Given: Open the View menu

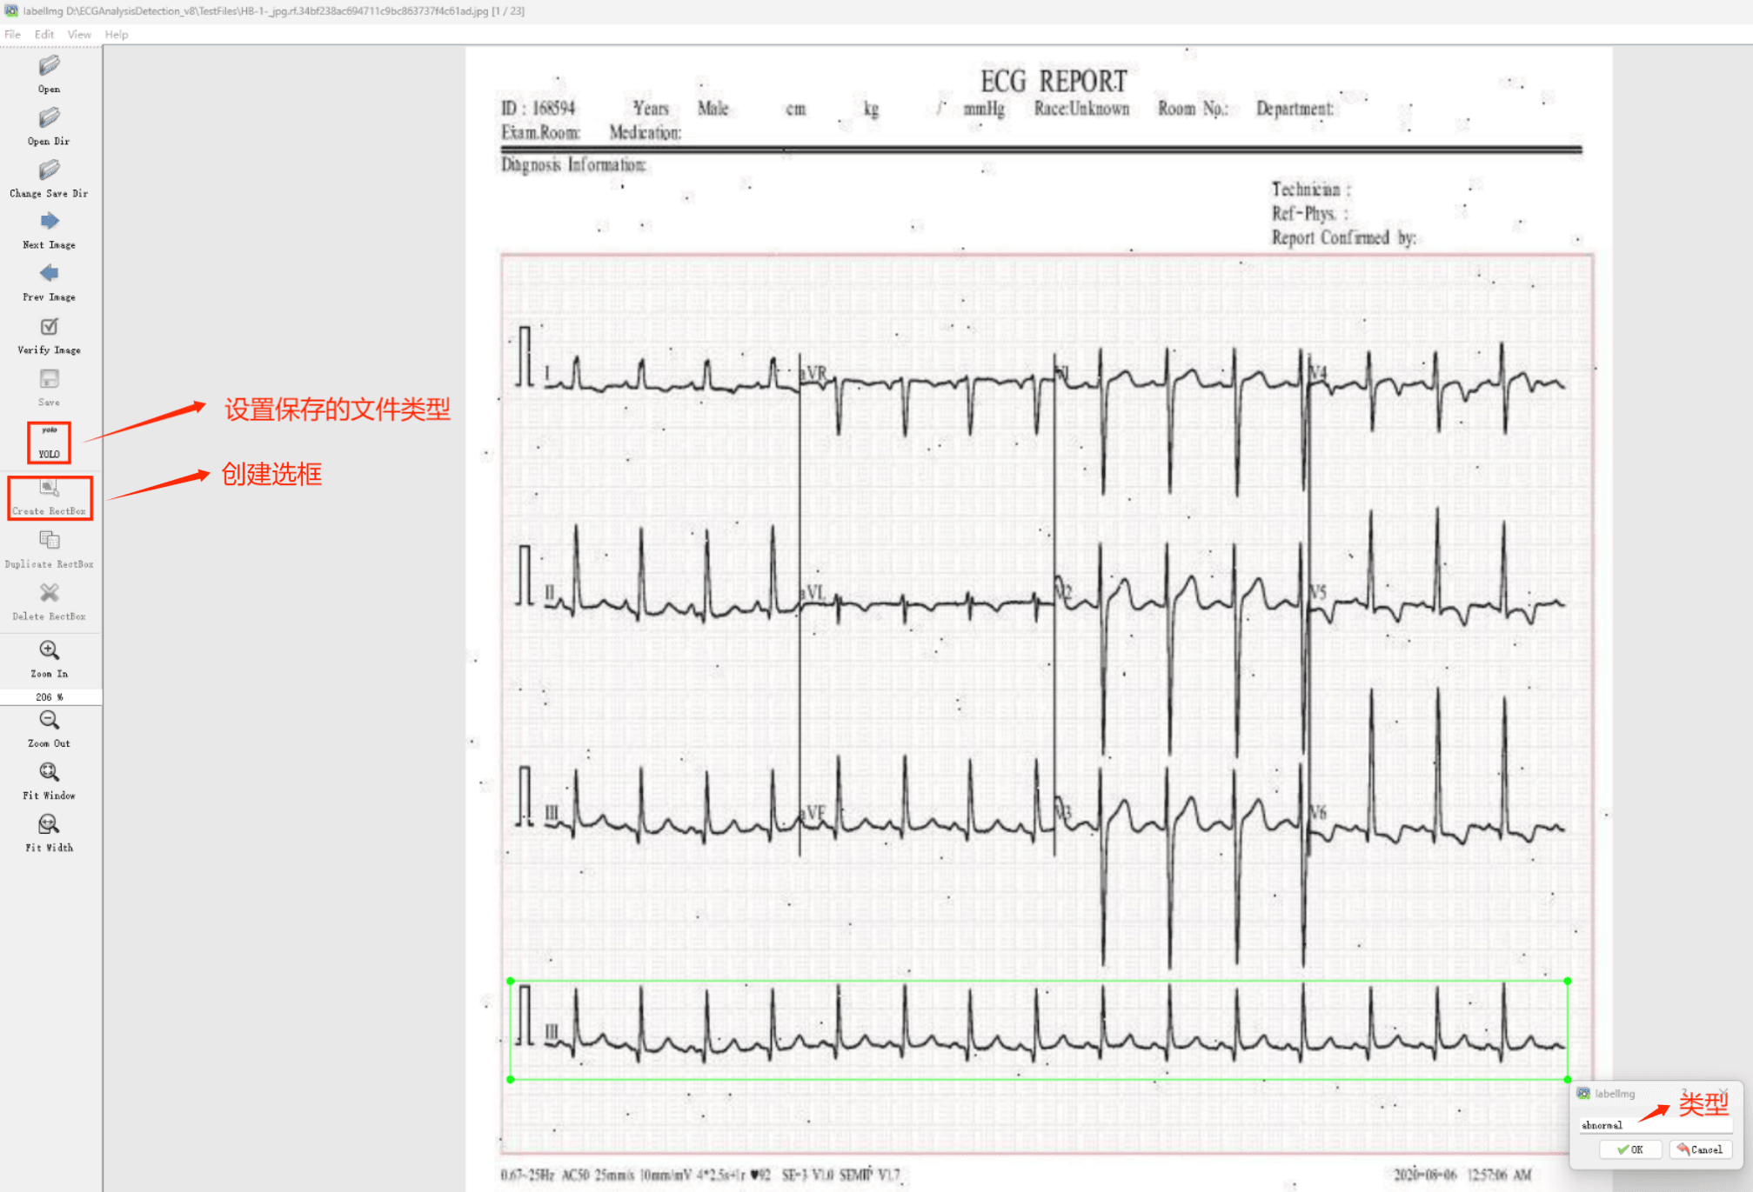Looking at the screenshot, I should coord(79,35).
